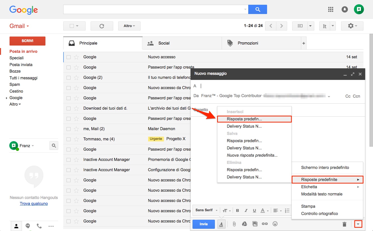The width and height of the screenshot is (373, 231).
Task: Open Hangouts phone calls icon
Action: [x=39, y=226]
